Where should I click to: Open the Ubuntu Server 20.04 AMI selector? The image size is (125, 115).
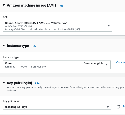pyautogui.click(x=57, y=26)
